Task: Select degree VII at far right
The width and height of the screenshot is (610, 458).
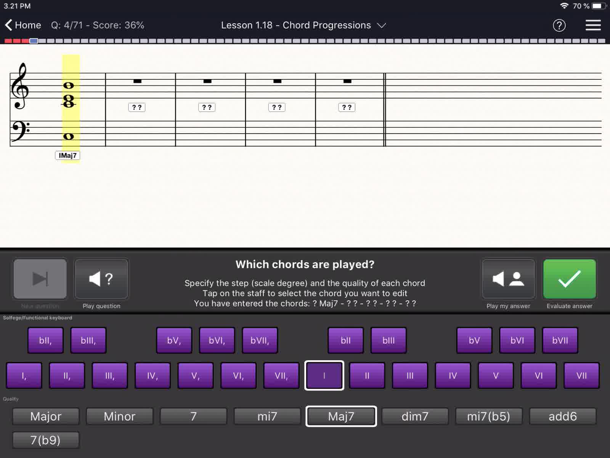Action: 581,376
